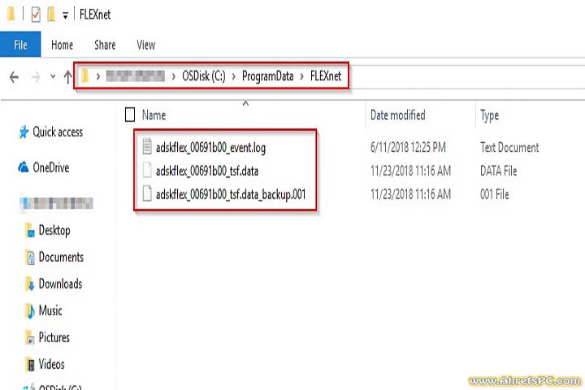Click the New folder icon in the title bar
585x390 pixels.
tap(51, 15)
